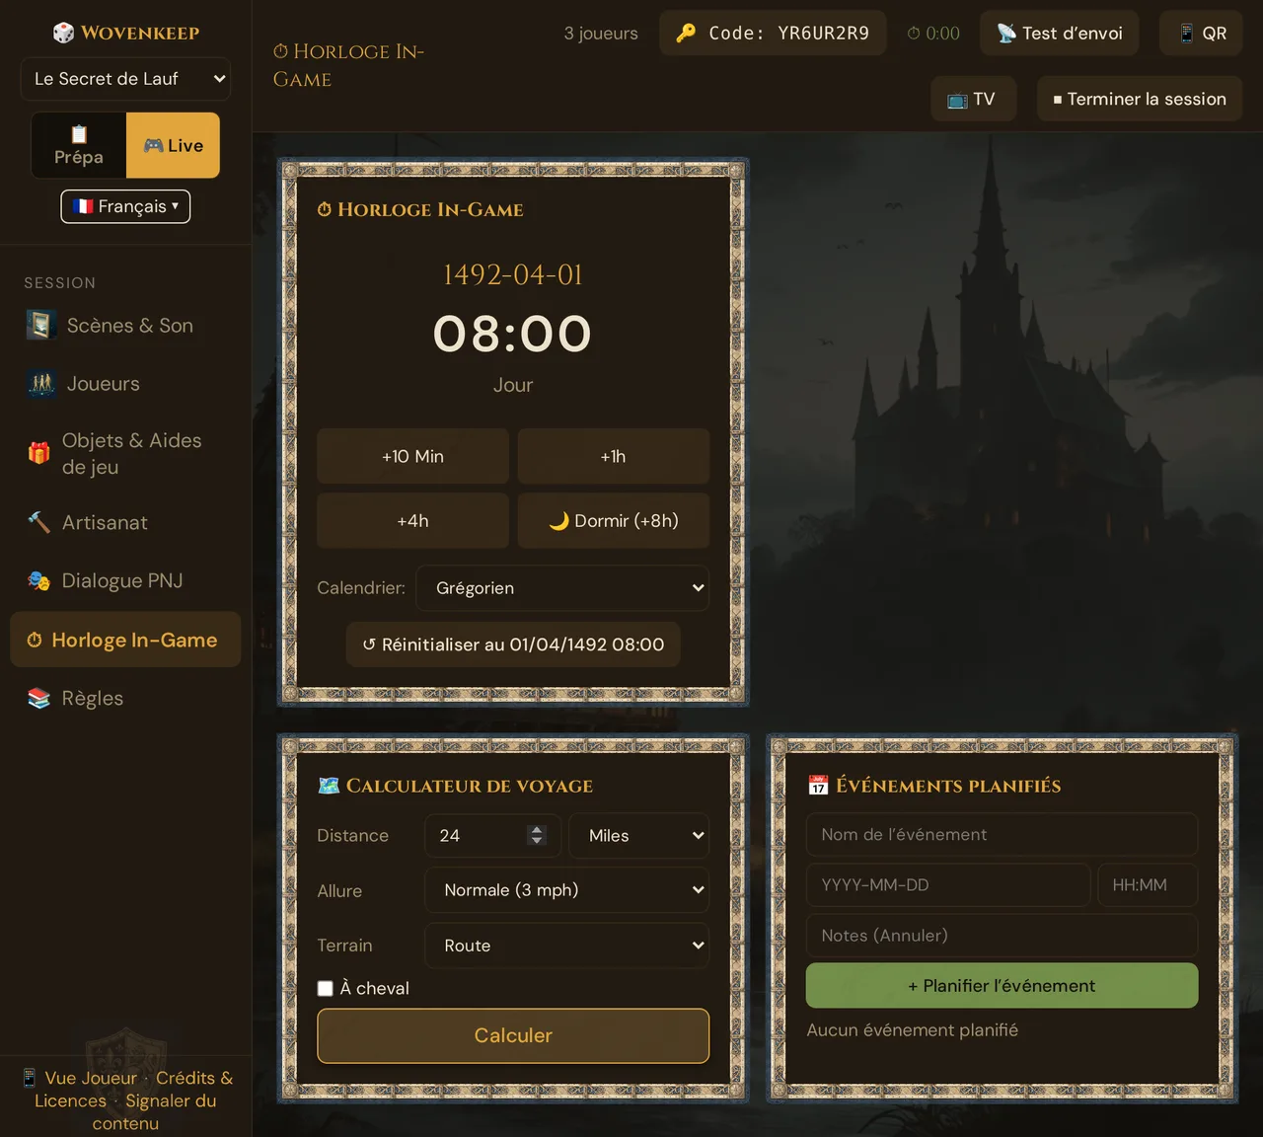Switch to Live mode
Viewport: 1263px width, 1137px height.
tap(173, 145)
